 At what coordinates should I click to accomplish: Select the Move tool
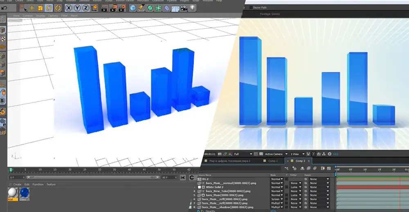(32, 8)
